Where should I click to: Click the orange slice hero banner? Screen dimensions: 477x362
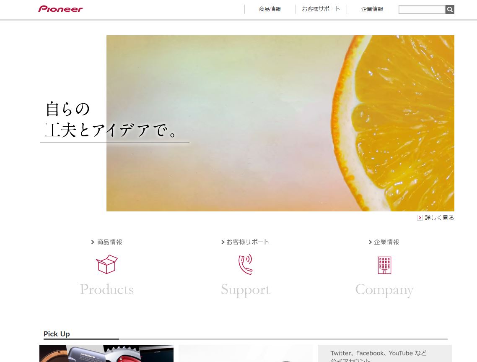point(280,123)
